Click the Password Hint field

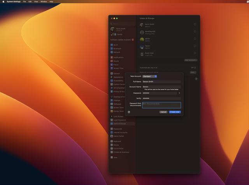tap(161, 105)
